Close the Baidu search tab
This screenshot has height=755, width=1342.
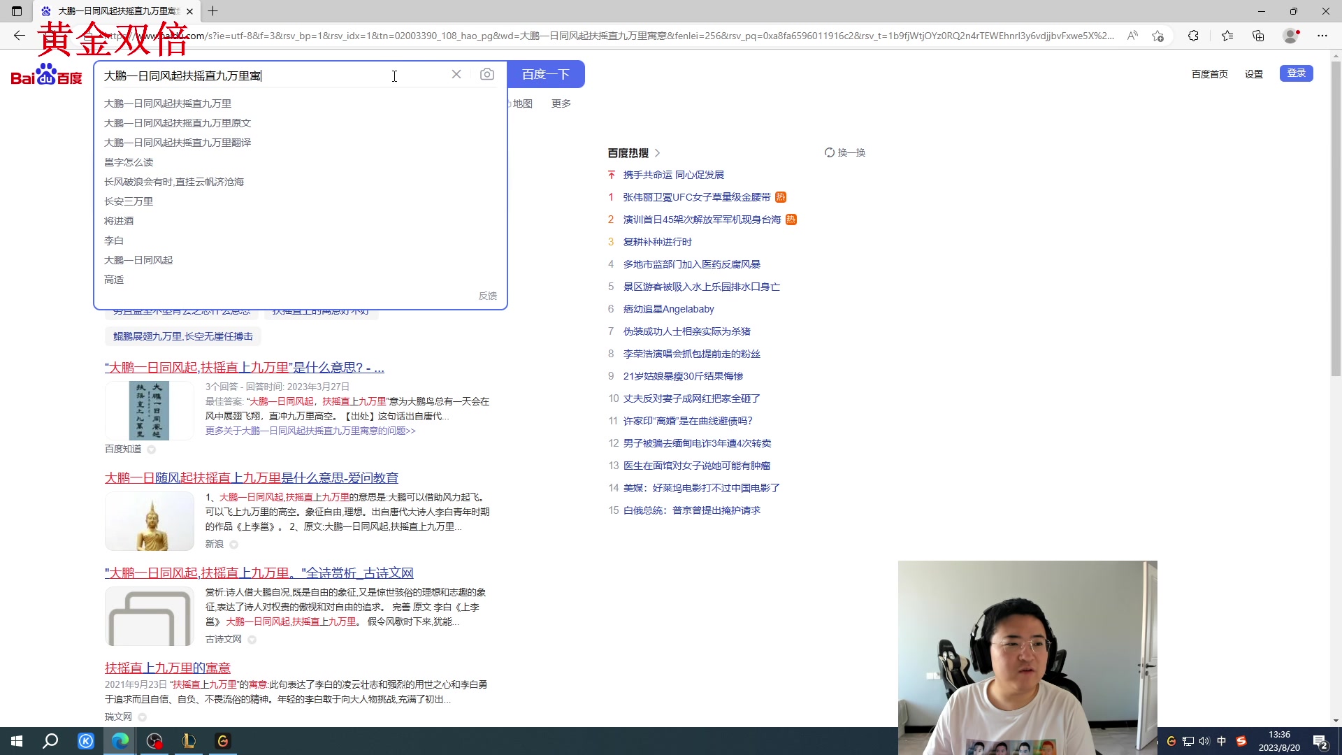pos(189,11)
